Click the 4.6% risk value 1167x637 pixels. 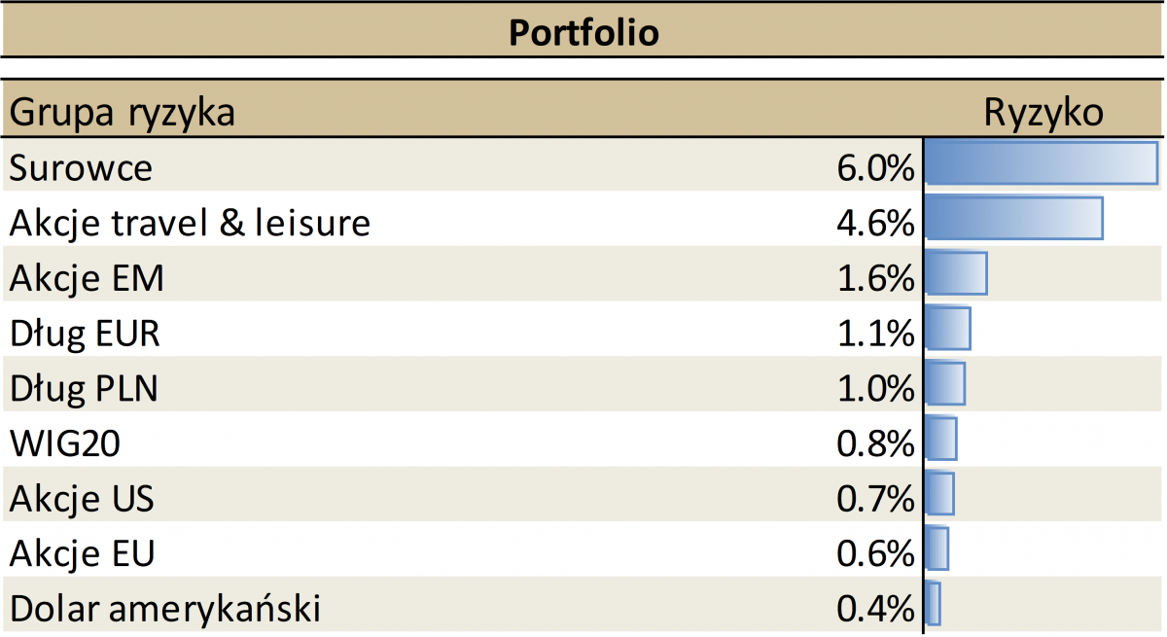click(x=875, y=224)
